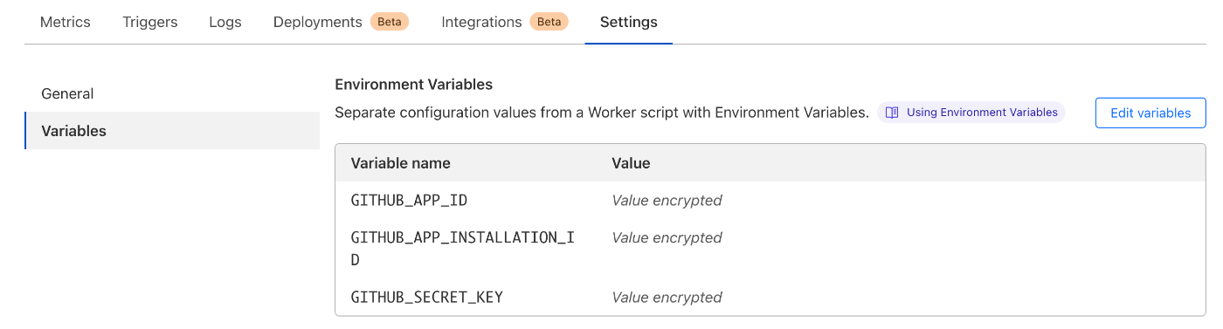Click the encrypted value of GITHUB_APP_ID
This screenshot has width=1223, height=329.
point(667,200)
